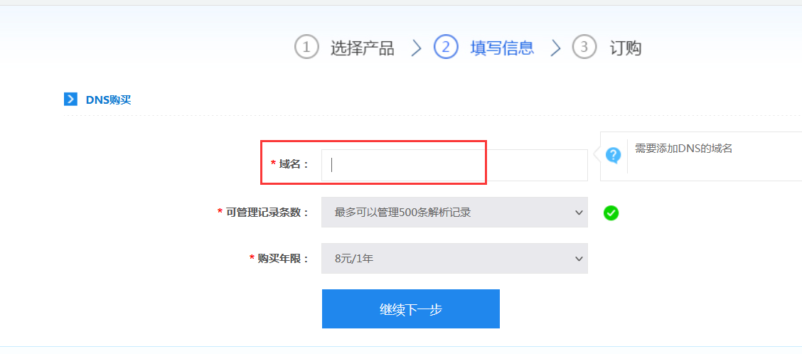
Task: Click the arrow between 填写信息 and 订购
Action: click(x=556, y=48)
